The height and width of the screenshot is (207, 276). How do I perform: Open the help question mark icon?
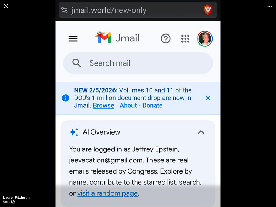(x=166, y=39)
